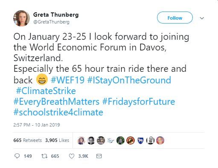Open the #FridaysforFuture hashtag
Viewport: 218px width, 168px height.
(139, 102)
